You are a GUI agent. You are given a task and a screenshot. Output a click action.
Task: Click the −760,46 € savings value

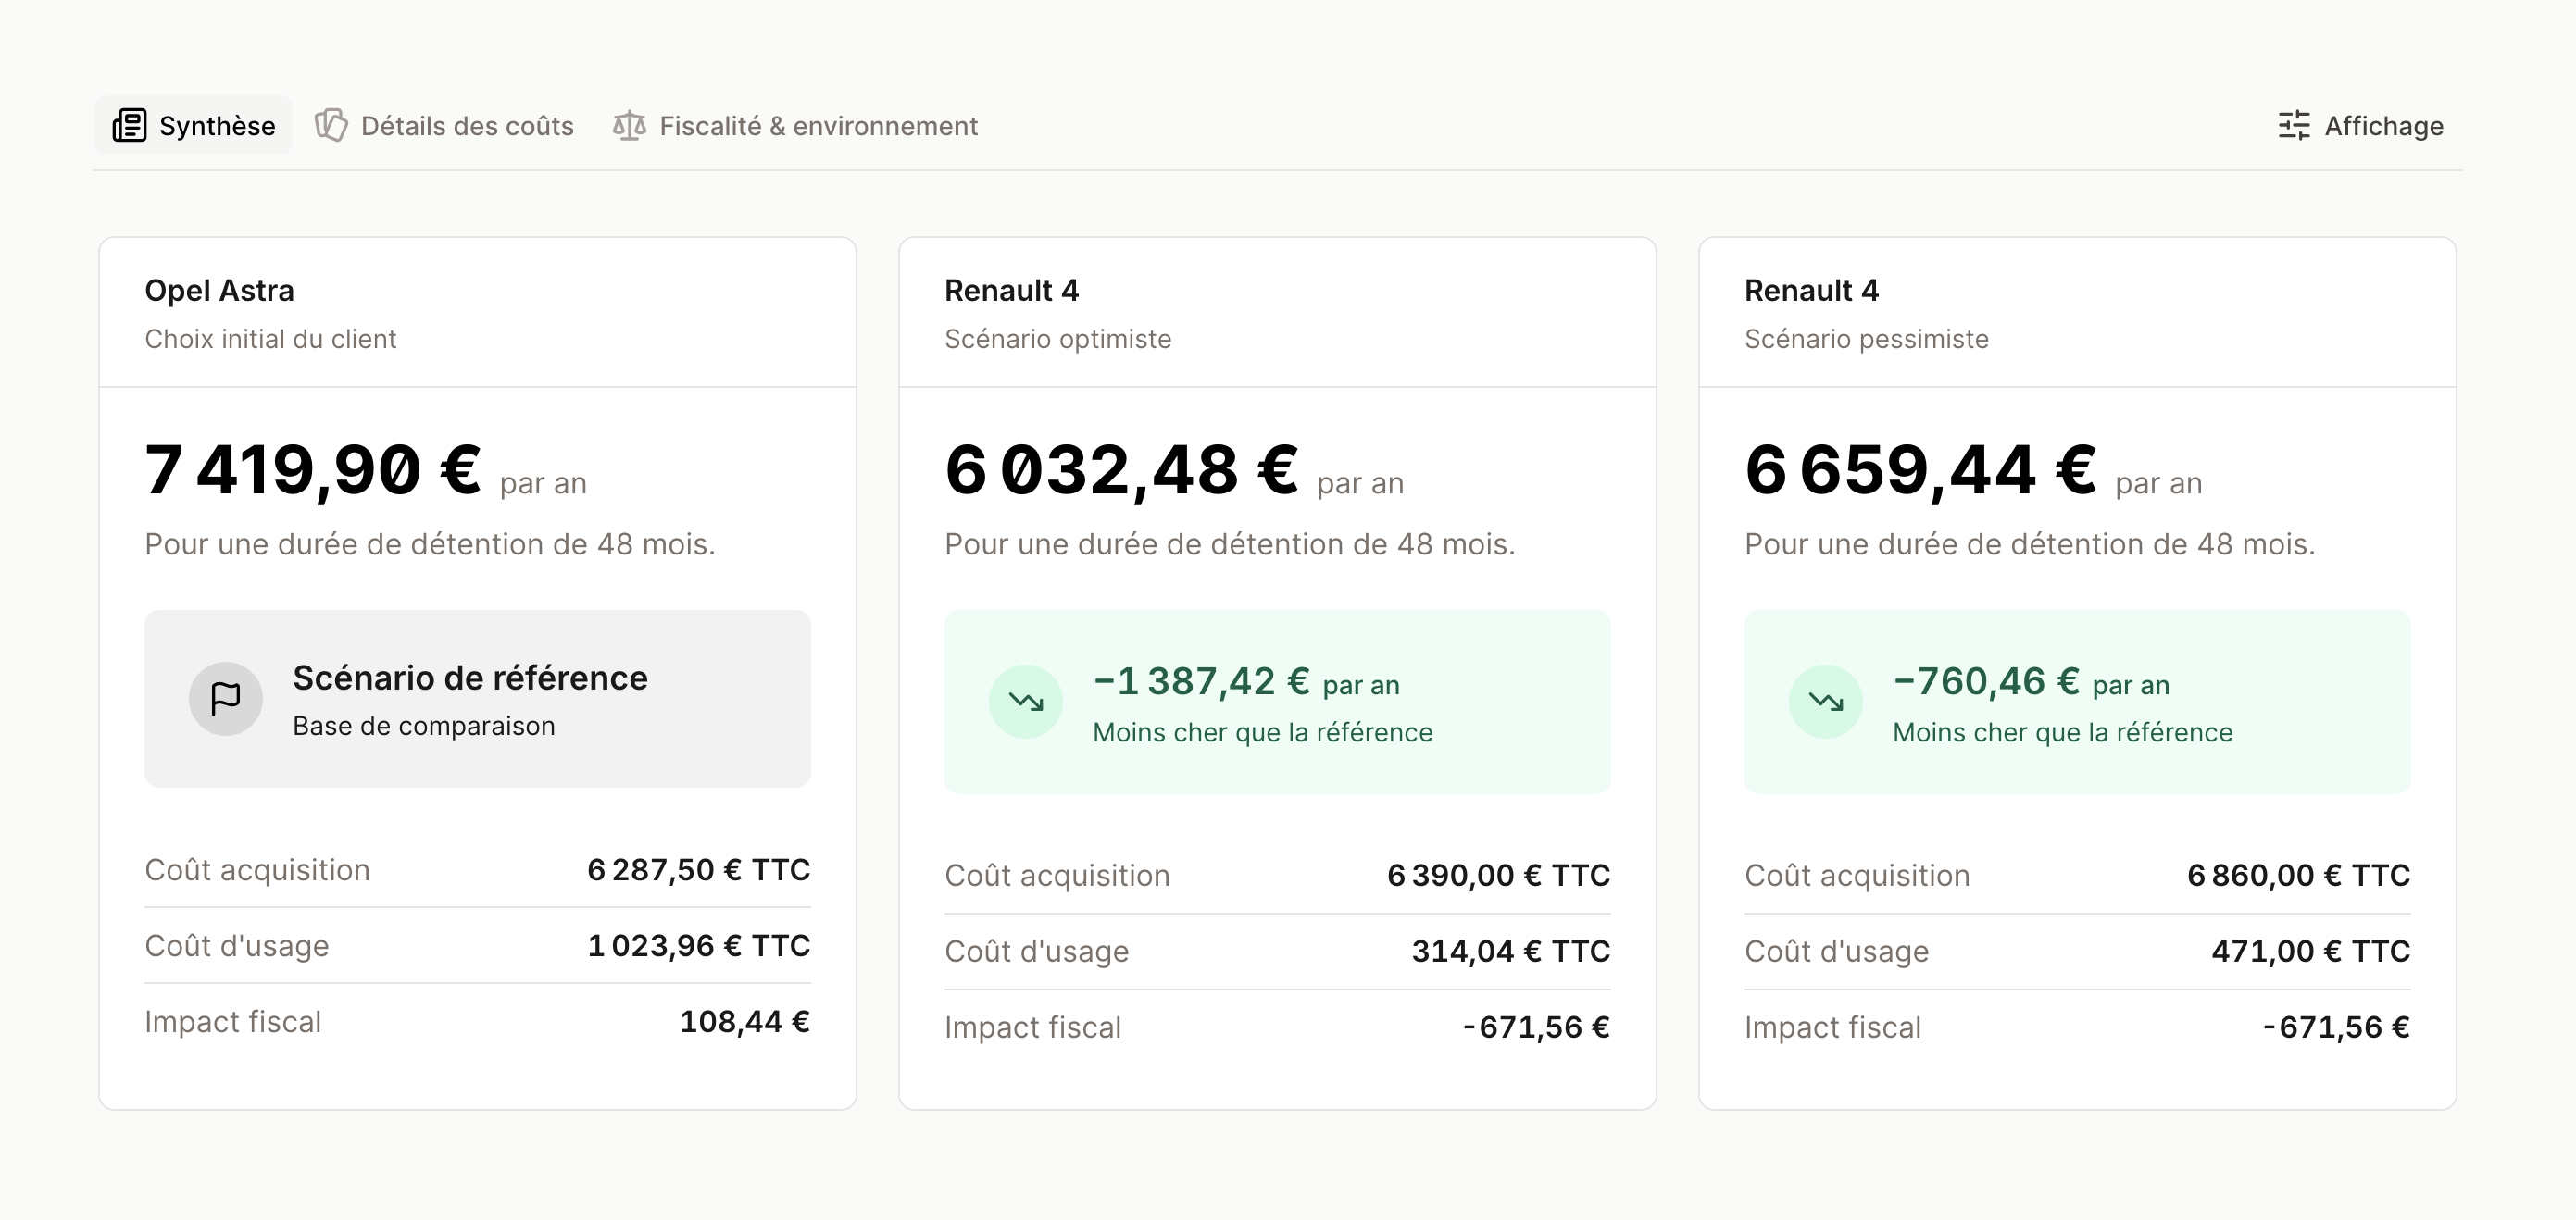[1986, 682]
